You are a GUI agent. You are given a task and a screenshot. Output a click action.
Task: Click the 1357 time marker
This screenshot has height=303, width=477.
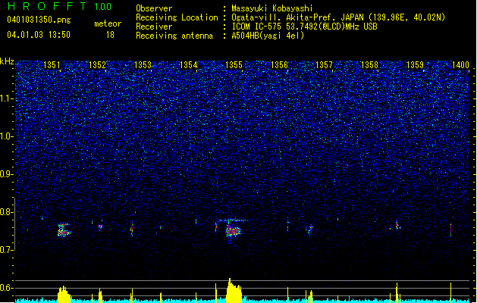325,64
